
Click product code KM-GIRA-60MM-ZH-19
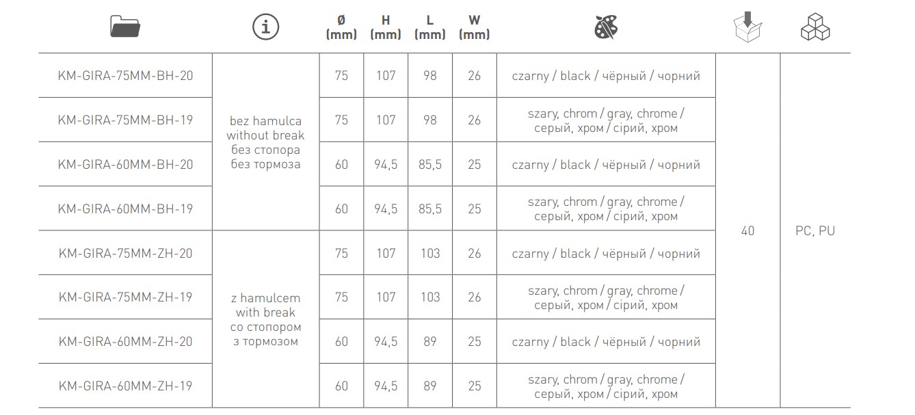point(126,386)
